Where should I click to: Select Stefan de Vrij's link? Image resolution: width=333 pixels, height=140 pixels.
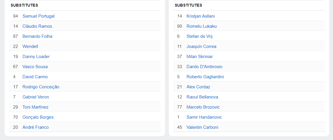pyautogui.click(x=199, y=36)
